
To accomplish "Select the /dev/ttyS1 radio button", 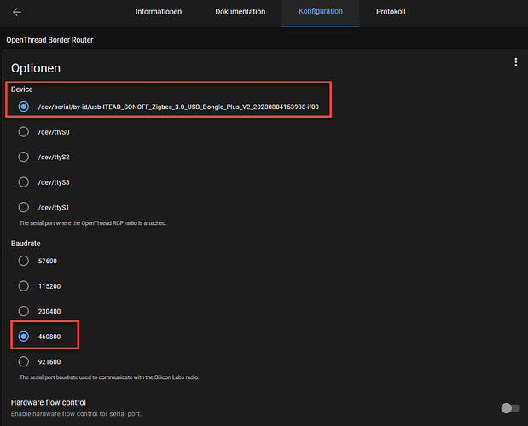I will (24, 207).
